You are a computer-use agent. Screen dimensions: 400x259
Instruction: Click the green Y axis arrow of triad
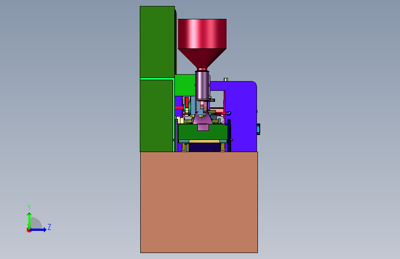coord(30,221)
